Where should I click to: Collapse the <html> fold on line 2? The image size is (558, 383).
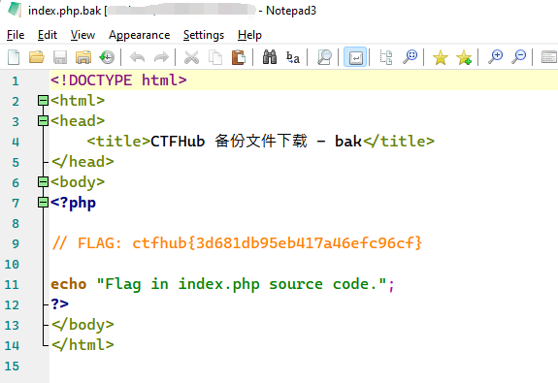click(43, 101)
